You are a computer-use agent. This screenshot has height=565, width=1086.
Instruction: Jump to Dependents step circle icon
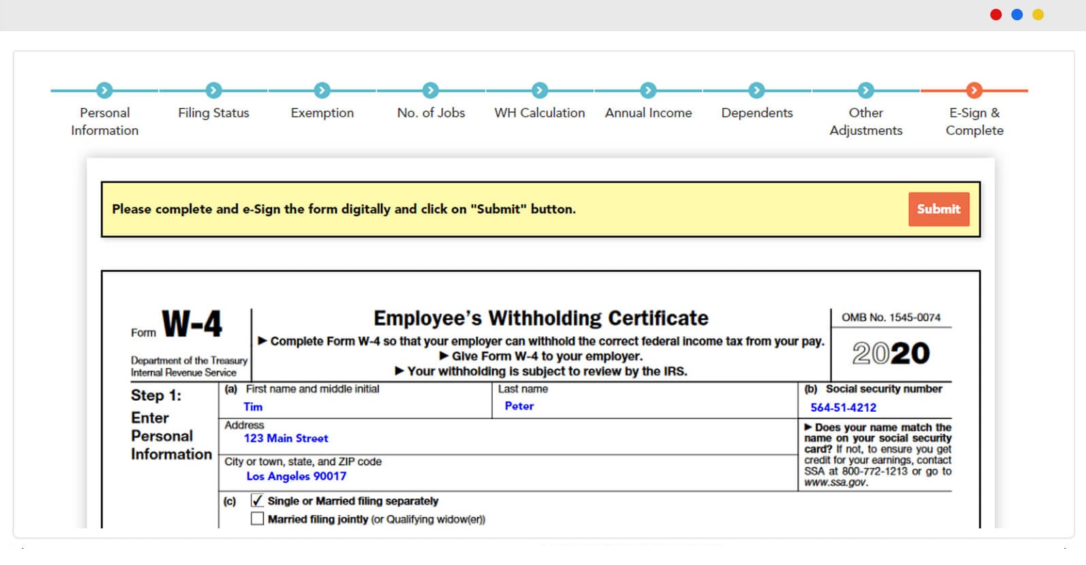pos(757,90)
